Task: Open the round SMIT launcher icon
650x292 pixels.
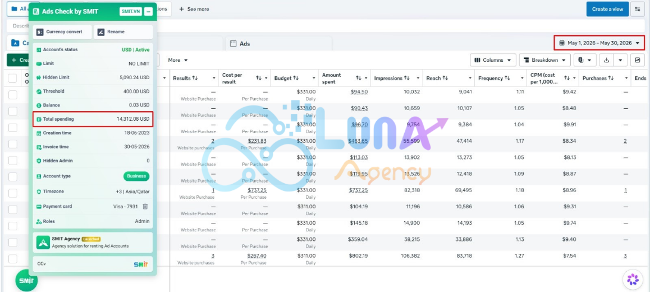Action: point(26,281)
